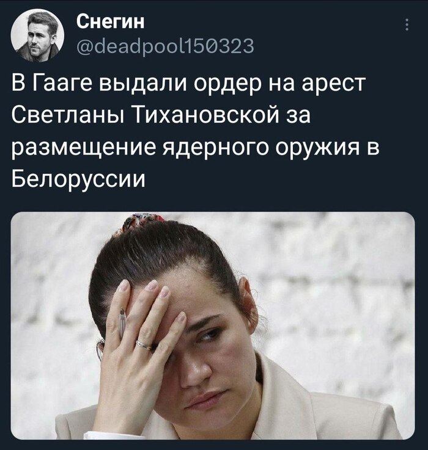Open Снегин's round profile avatar
428x450 pixels.
pos(37,35)
